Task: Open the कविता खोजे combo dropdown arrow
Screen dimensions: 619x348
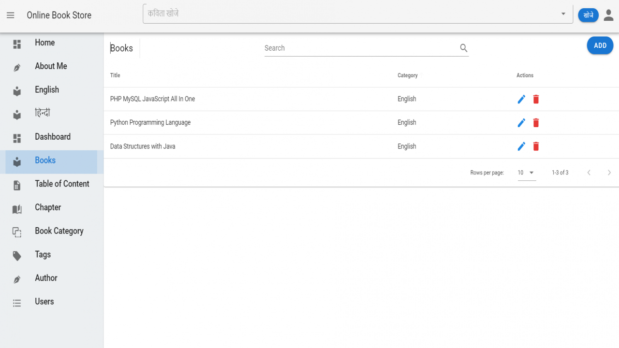Action: (x=563, y=14)
